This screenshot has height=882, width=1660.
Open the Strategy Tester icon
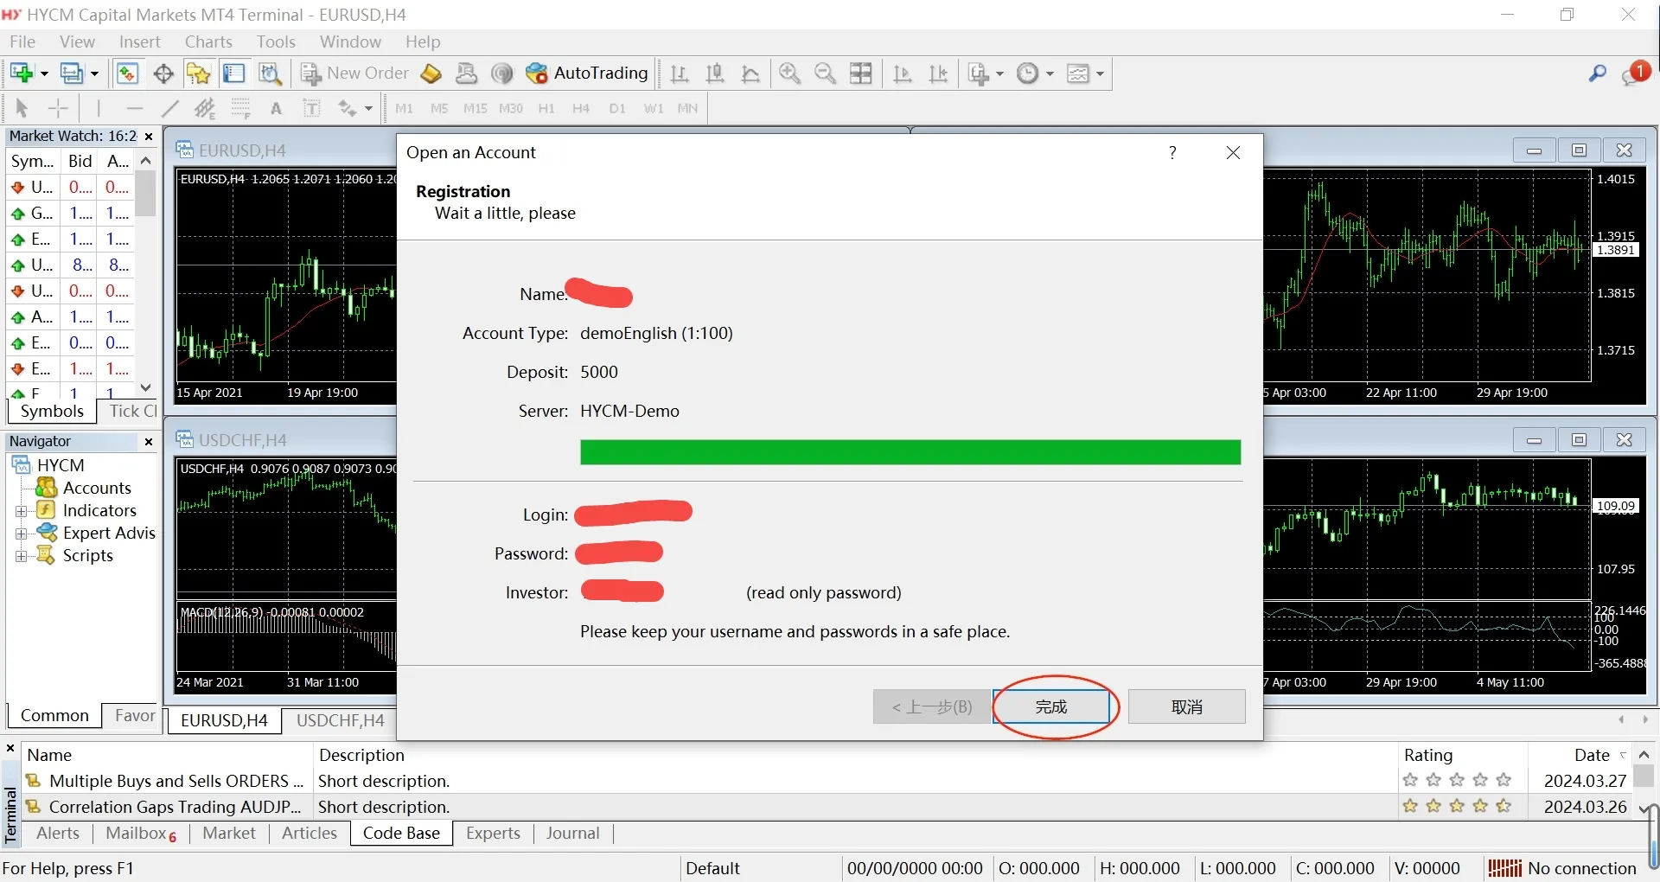click(270, 73)
